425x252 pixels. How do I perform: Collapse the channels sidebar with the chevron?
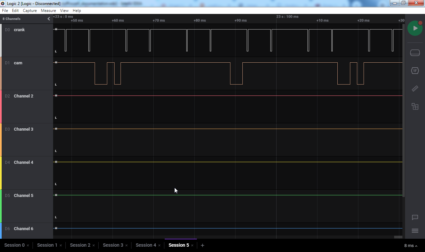[x=49, y=19]
